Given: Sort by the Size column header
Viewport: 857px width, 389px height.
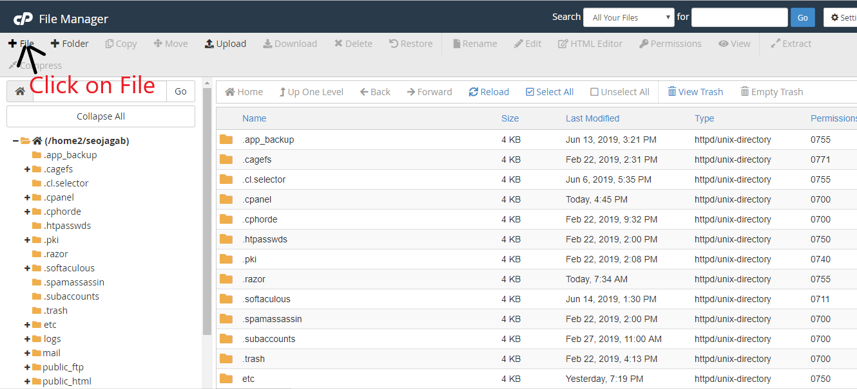Looking at the screenshot, I should point(510,118).
